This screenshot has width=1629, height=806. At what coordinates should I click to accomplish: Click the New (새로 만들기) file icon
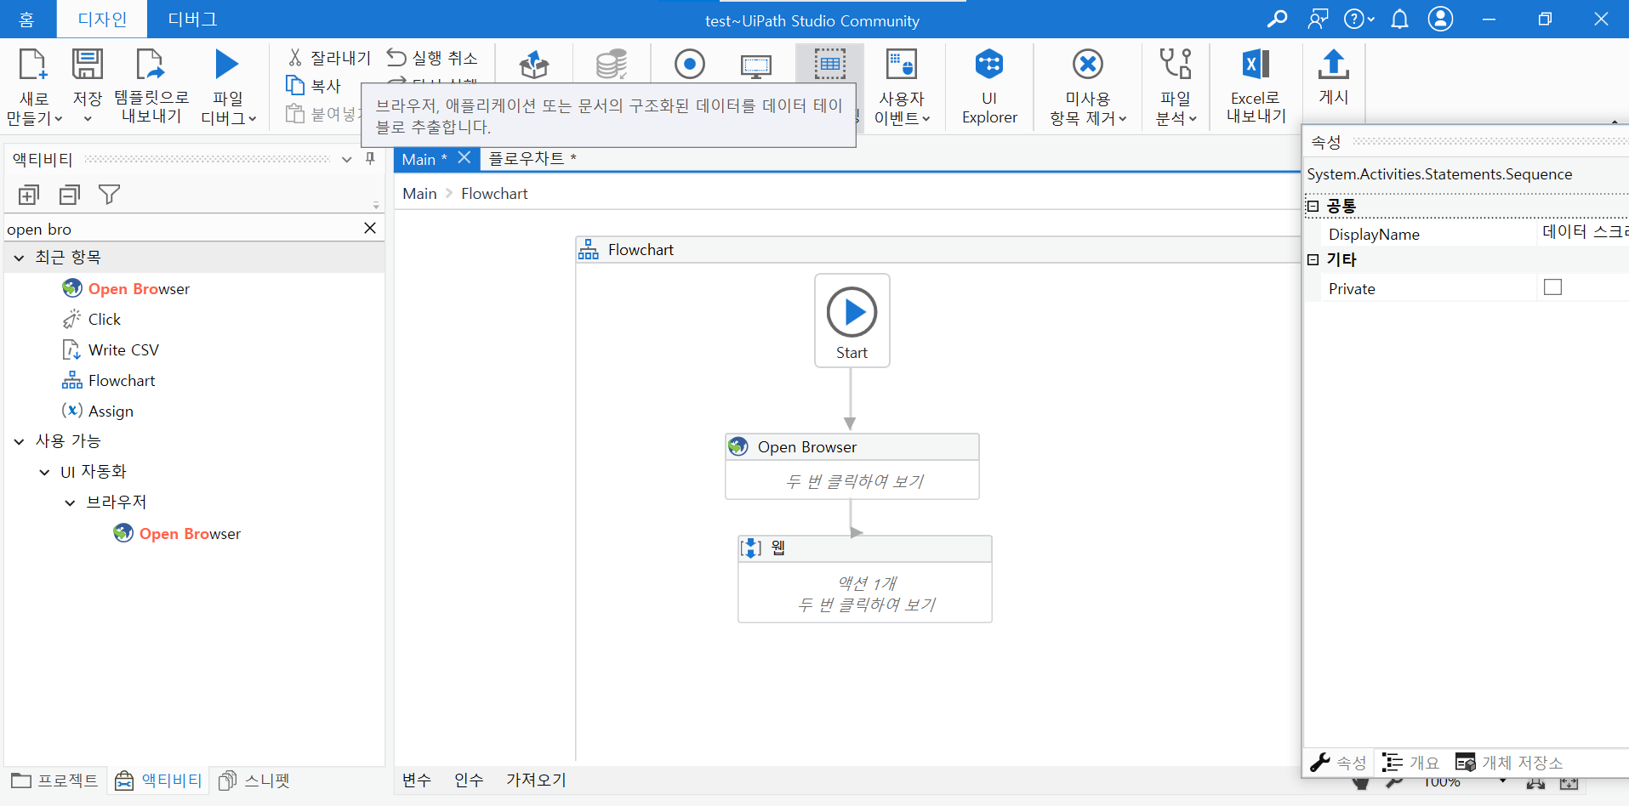(x=32, y=65)
